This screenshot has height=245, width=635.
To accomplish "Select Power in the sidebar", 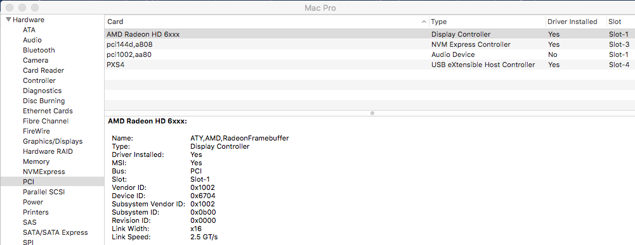I will (x=33, y=202).
